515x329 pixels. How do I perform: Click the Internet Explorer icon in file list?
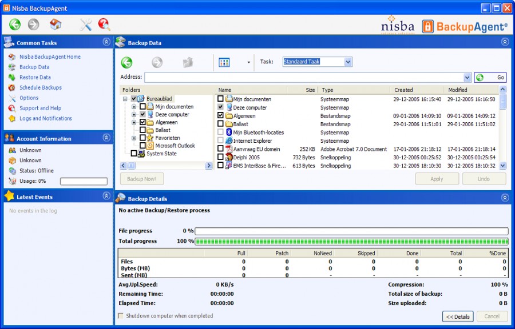point(229,141)
